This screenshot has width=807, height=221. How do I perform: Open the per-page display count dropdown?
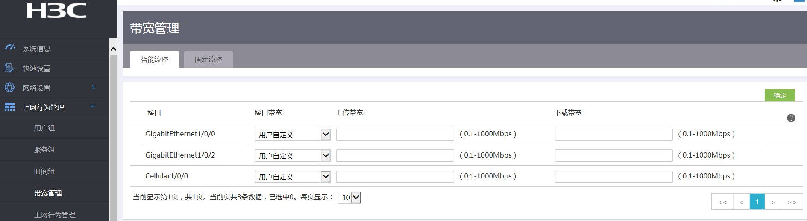pos(350,198)
